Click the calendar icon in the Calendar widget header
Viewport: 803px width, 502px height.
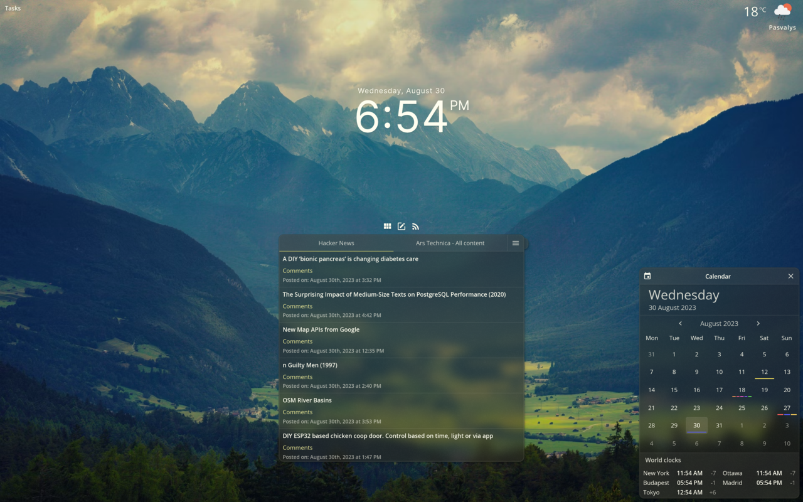(x=647, y=276)
